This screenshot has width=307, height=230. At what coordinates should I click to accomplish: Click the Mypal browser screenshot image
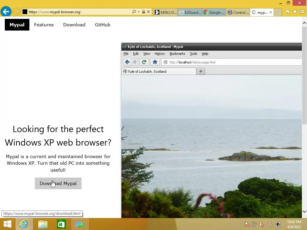point(211,130)
